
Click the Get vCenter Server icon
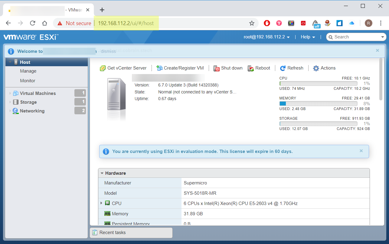[x=103, y=68]
